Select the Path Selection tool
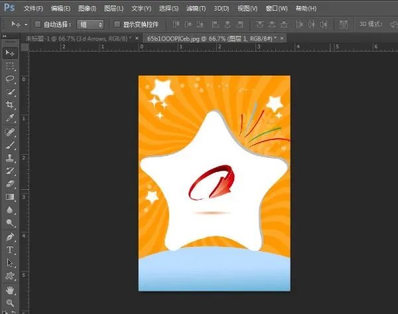Viewport: 398px width, 314px height. coord(10,263)
